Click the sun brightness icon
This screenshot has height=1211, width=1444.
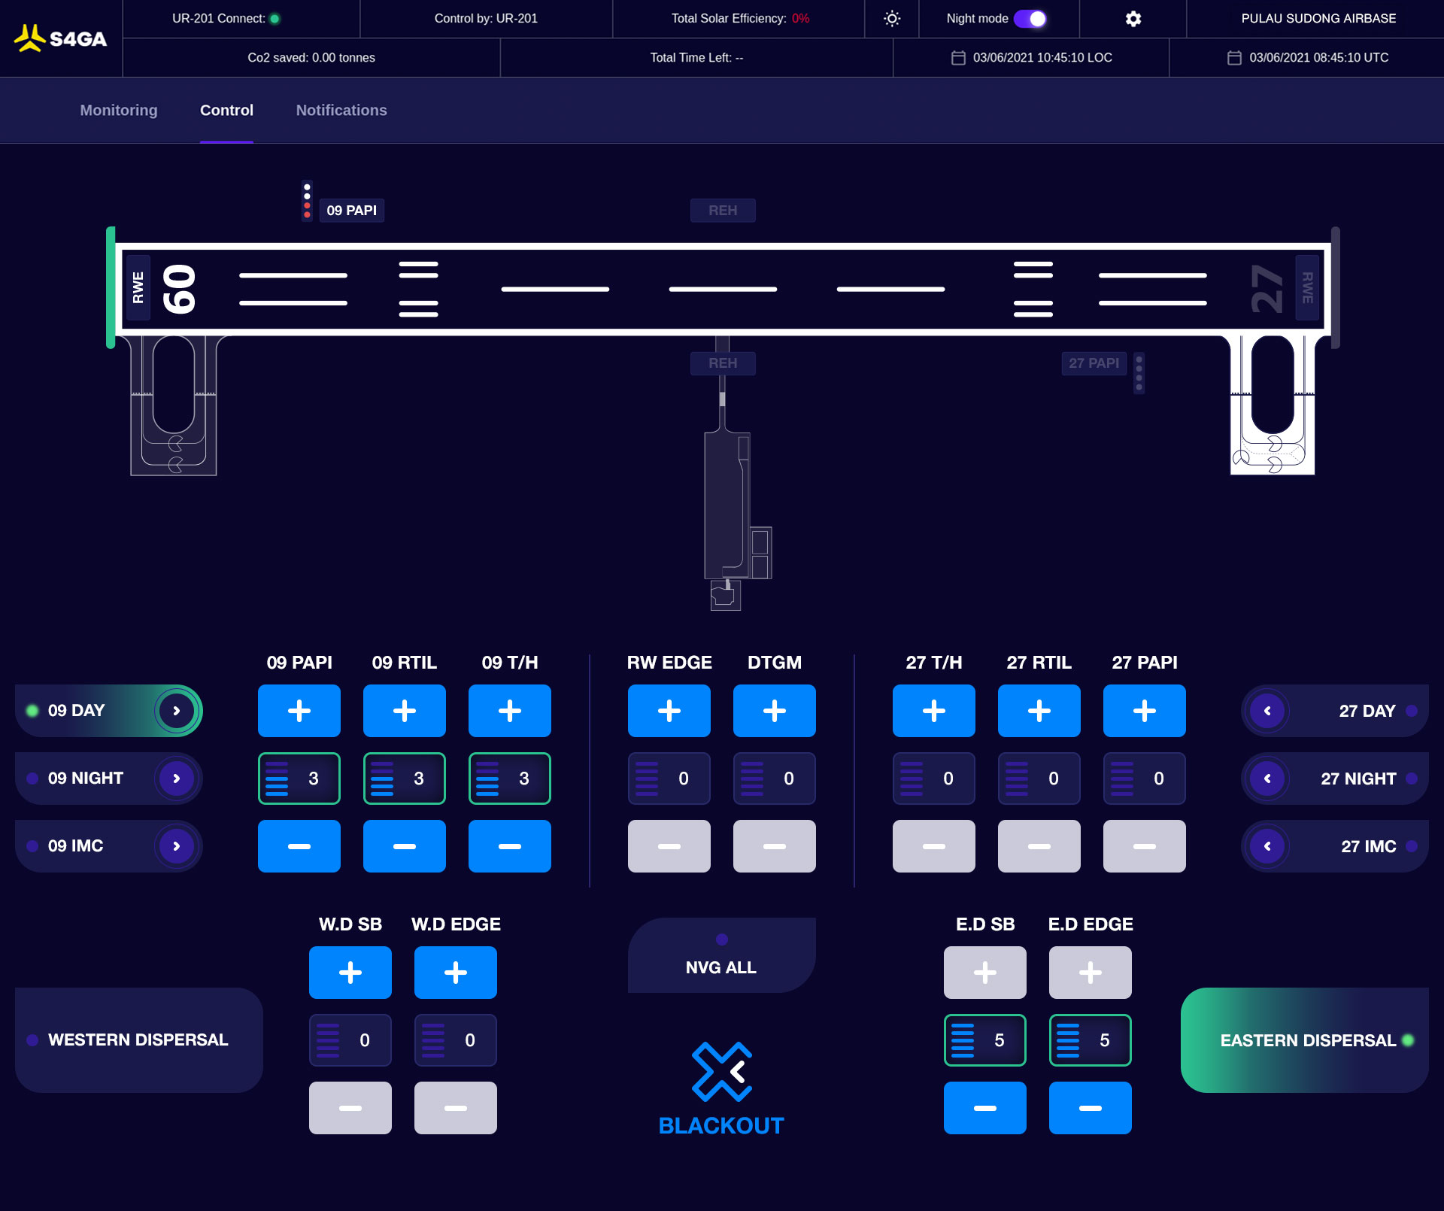(x=892, y=19)
